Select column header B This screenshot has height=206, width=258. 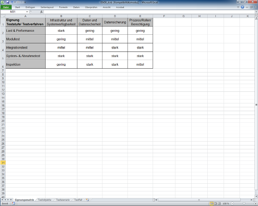click(61, 16)
